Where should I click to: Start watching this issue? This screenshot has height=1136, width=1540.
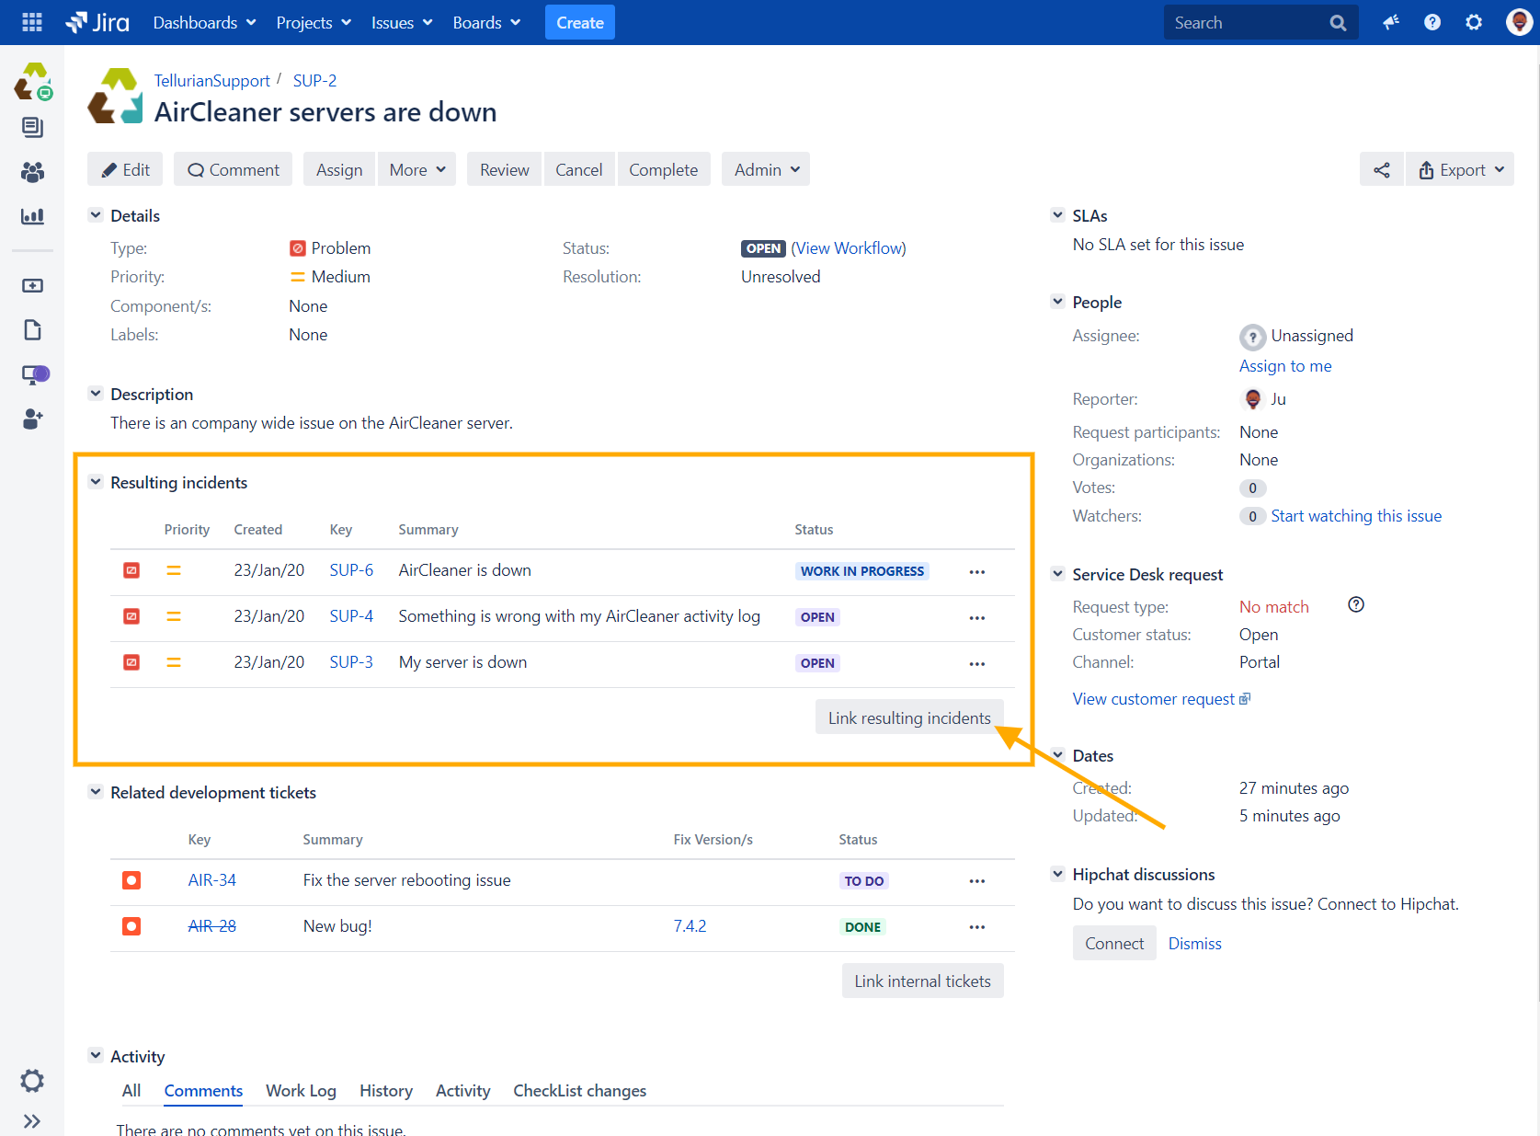coord(1356,516)
